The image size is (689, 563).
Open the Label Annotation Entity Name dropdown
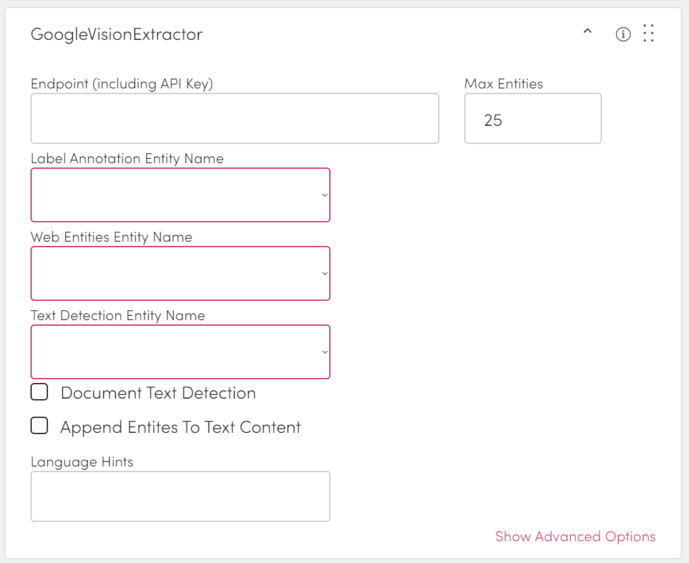click(x=180, y=195)
